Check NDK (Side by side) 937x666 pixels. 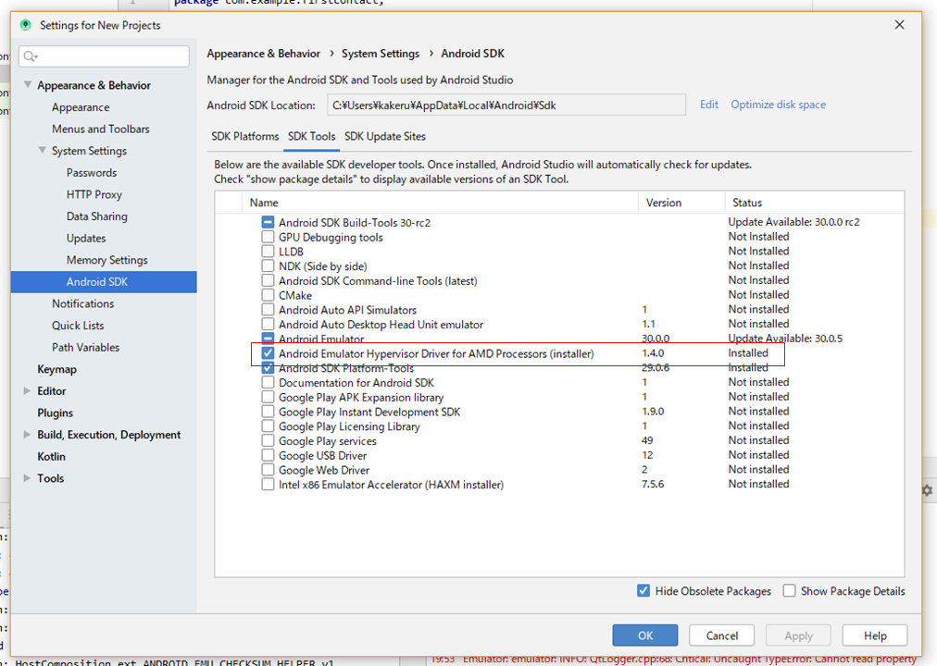(x=268, y=266)
